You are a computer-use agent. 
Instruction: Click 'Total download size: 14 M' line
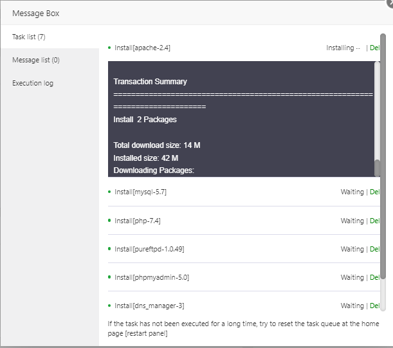[x=157, y=145]
